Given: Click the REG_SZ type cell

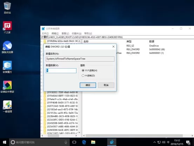Looking at the screenshot, I should [x=130, y=46].
